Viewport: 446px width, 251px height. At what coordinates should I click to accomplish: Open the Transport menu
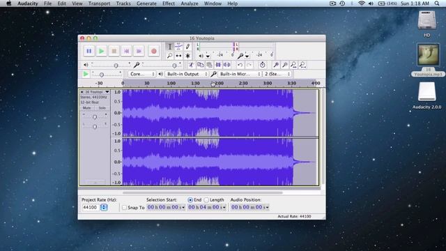(99, 3)
